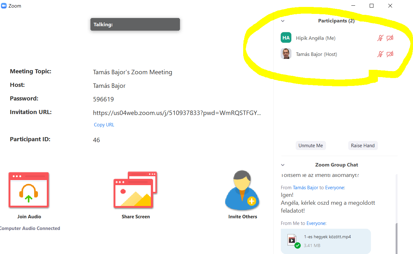413x254 pixels.
Task: Click the Share Screen label
Action: [136, 217]
